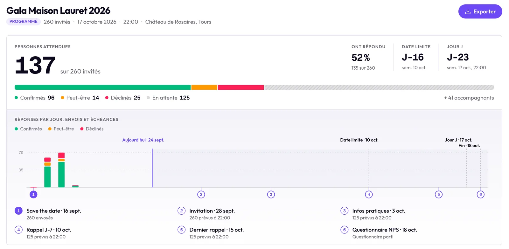Screen dimensions: 509x249
Task: Click the "Jour J · 17 oct." chart label
Action: [458, 140]
